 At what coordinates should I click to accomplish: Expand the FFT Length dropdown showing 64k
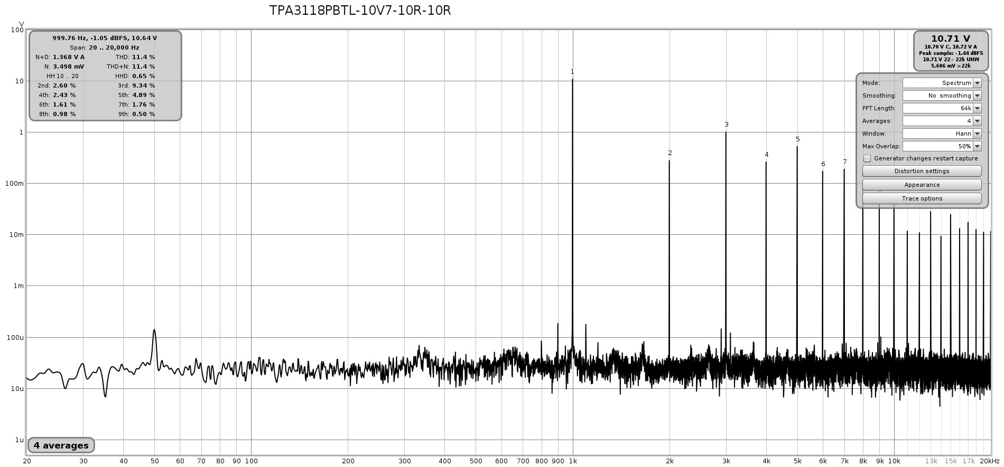tap(942, 108)
